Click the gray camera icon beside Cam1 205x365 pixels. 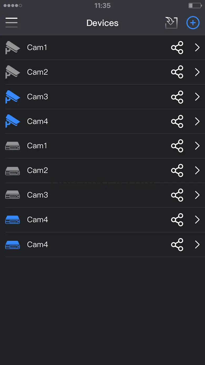pyautogui.click(x=13, y=48)
